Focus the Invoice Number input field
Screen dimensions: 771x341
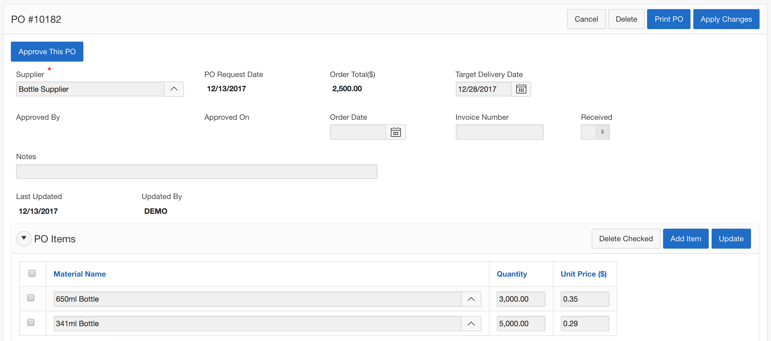pyautogui.click(x=499, y=132)
